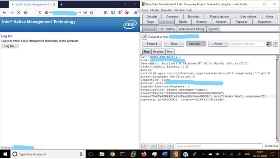
Task: Click the Comment this item field
Action: point(247,44)
